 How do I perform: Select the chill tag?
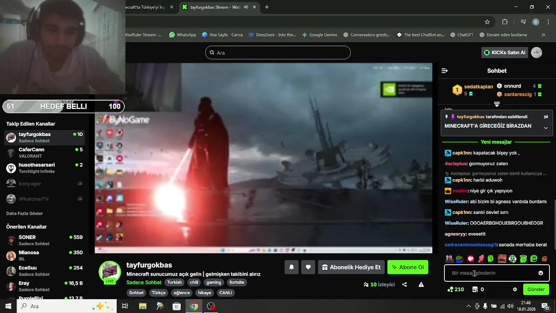point(194,283)
